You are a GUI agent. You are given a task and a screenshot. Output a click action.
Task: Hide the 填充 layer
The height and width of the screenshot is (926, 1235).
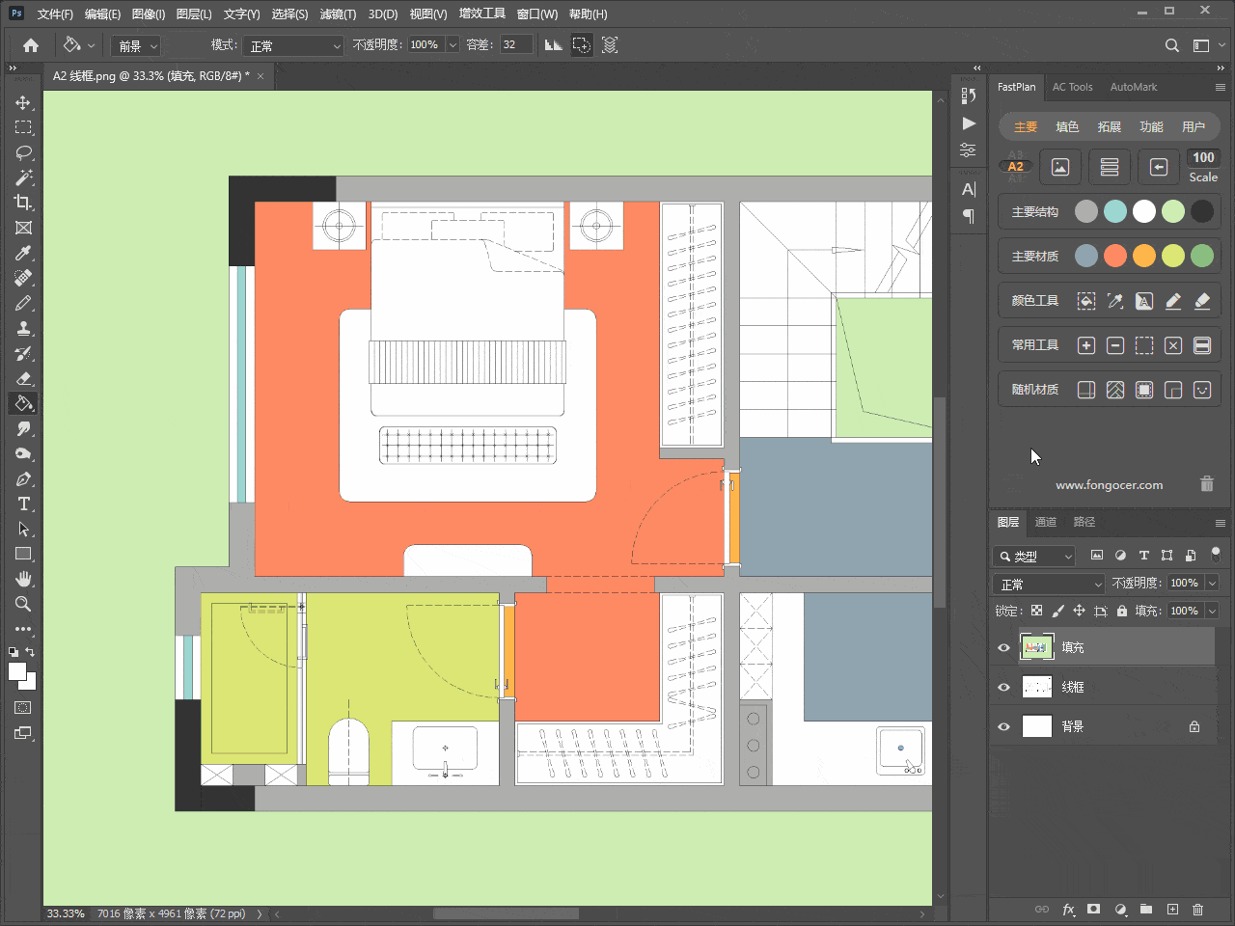(x=1003, y=647)
